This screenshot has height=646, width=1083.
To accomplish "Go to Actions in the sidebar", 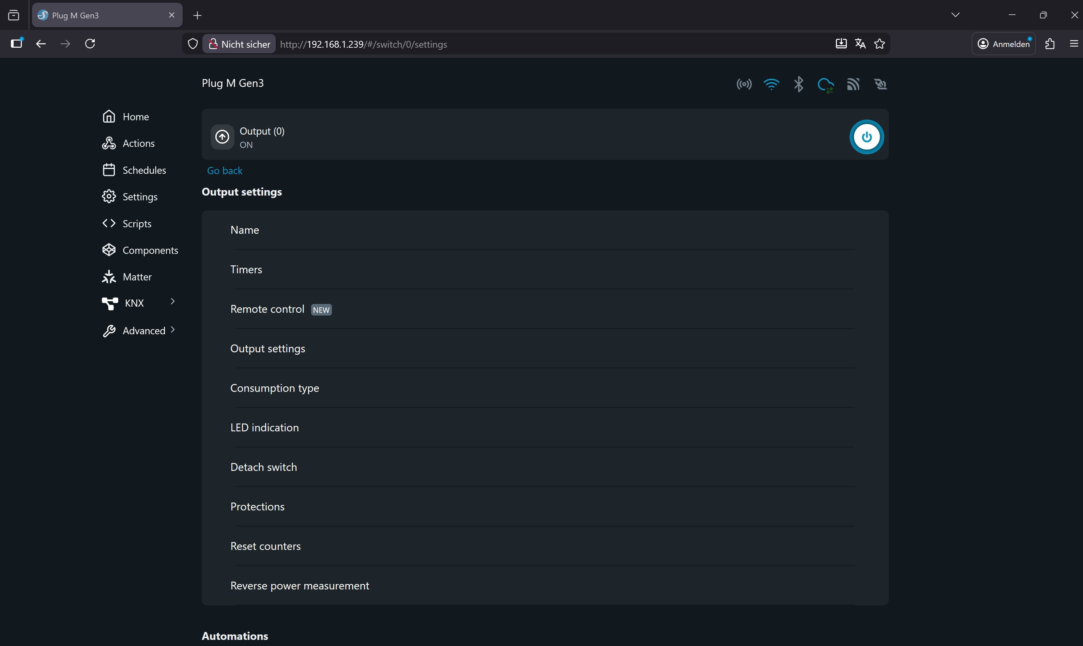I will coord(138,143).
